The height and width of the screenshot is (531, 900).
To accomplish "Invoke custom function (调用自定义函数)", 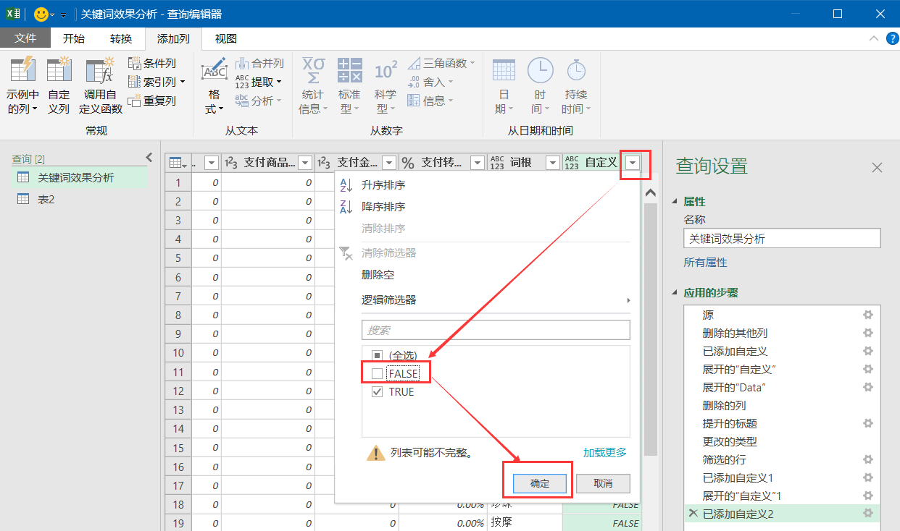I will pos(101,85).
